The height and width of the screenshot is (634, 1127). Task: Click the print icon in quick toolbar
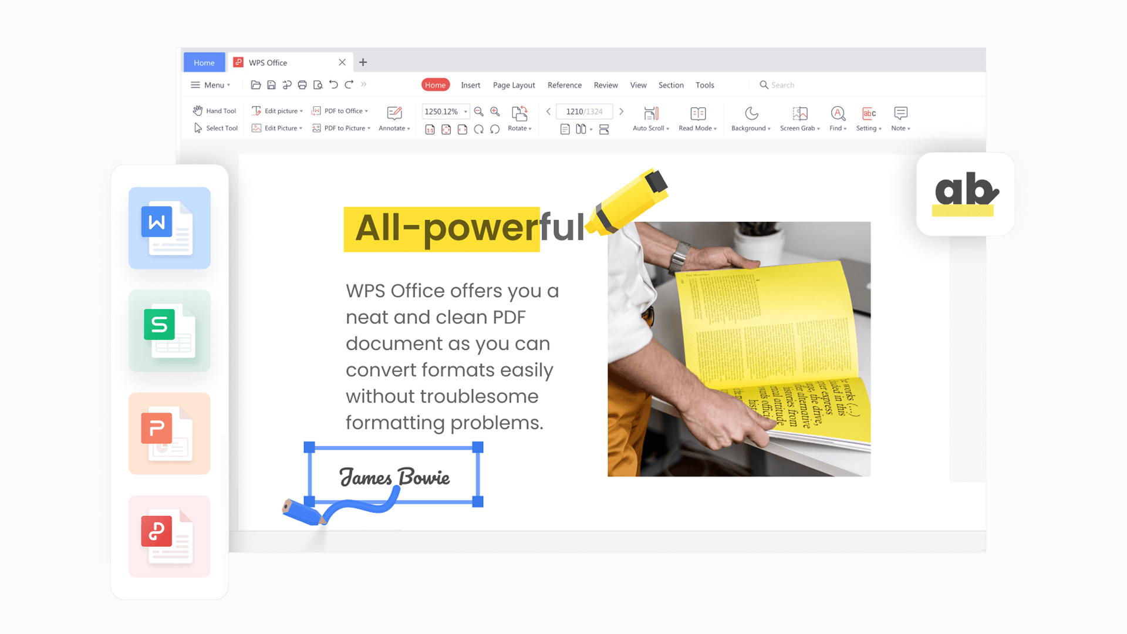click(302, 85)
